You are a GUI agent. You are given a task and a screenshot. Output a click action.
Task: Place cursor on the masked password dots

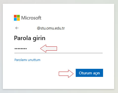click(21, 49)
